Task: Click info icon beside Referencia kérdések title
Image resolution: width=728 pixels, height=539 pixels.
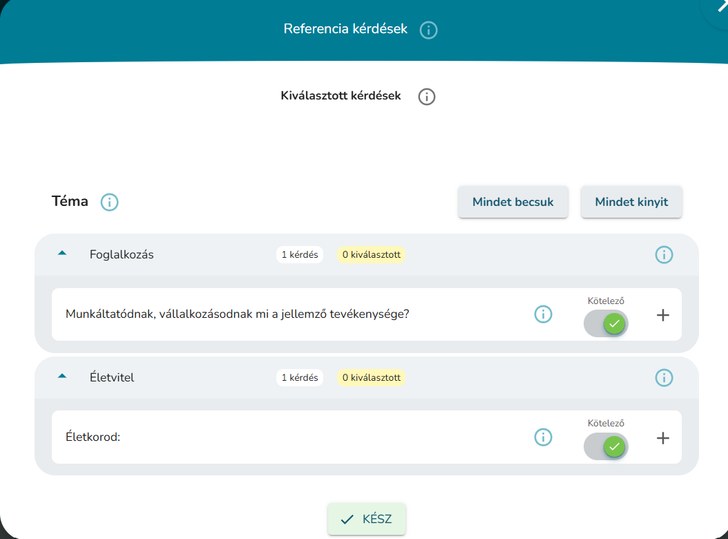Action: coord(428,30)
